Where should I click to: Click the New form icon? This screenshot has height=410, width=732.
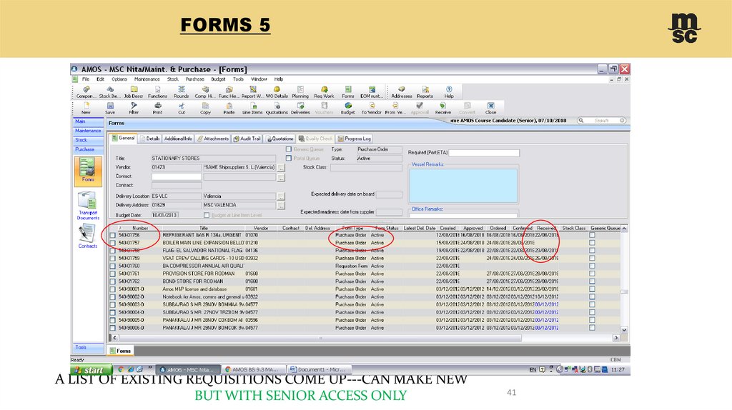(x=86, y=108)
